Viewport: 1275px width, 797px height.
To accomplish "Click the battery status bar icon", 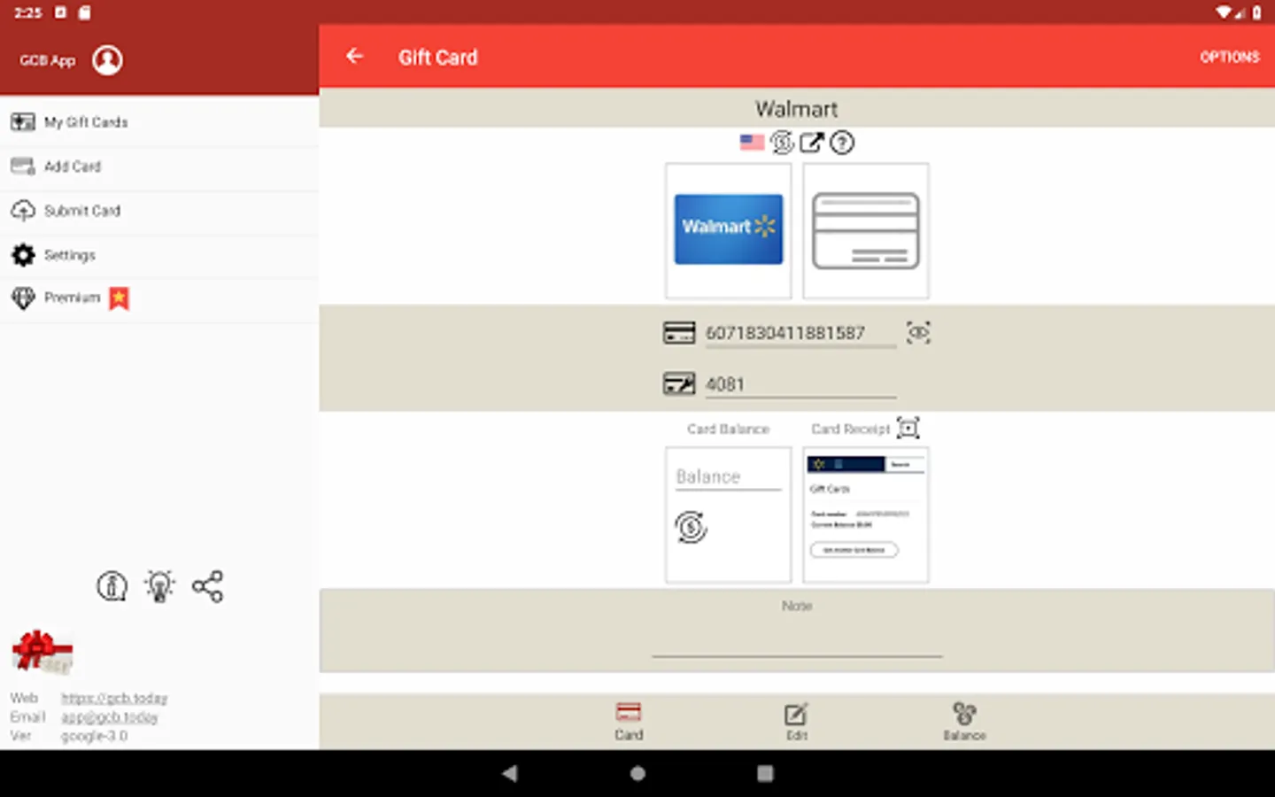I will 1256,12.
